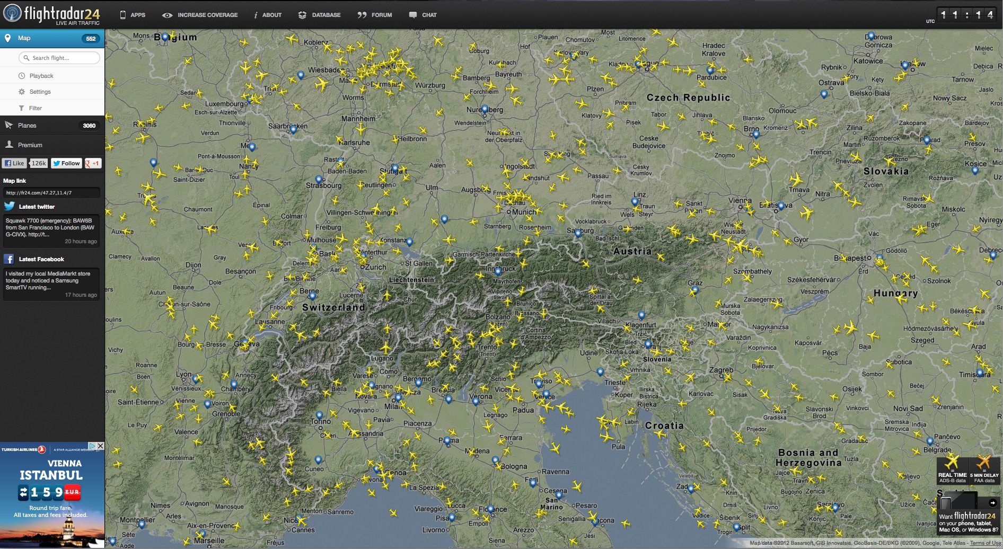
Task: Click the Latest twitter bird icon
Action: coord(9,206)
